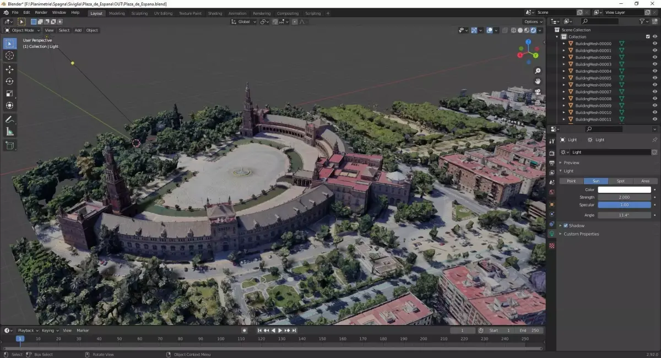
Task: Click the Specular slider field
Action: click(x=625, y=205)
